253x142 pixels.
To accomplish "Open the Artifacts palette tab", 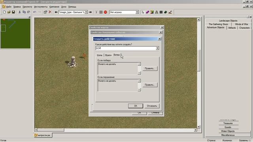I will pyautogui.click(x=232, y=28).
